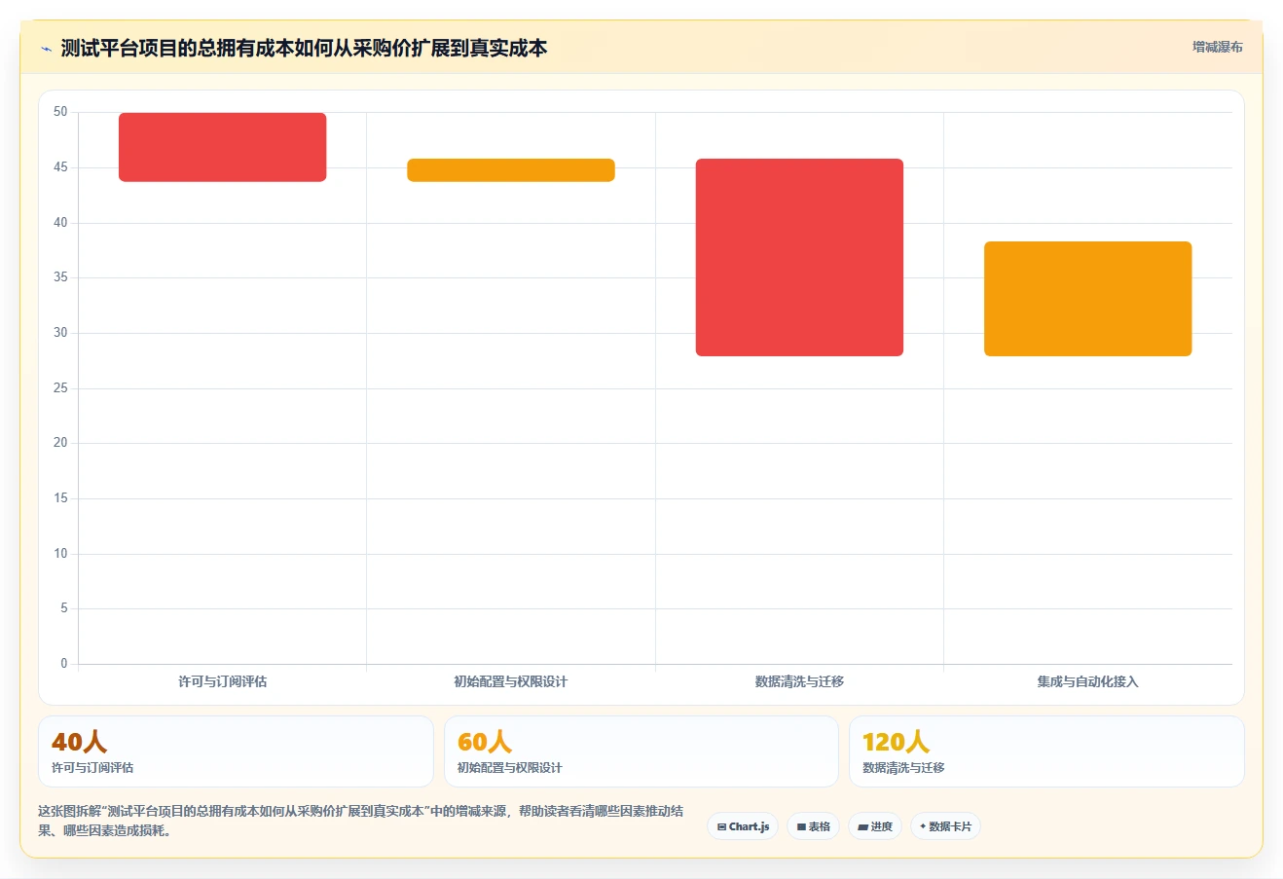Select the red 数据清洗与迁移 bar
The height and width of the screenshot is (879, 1283).
pos(799,257)
